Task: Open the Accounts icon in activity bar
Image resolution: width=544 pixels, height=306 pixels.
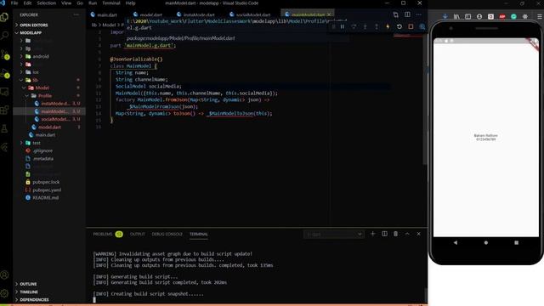Action: 4,275
